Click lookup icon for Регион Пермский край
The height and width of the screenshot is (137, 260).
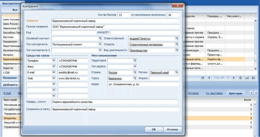click(x=177, y=72)
